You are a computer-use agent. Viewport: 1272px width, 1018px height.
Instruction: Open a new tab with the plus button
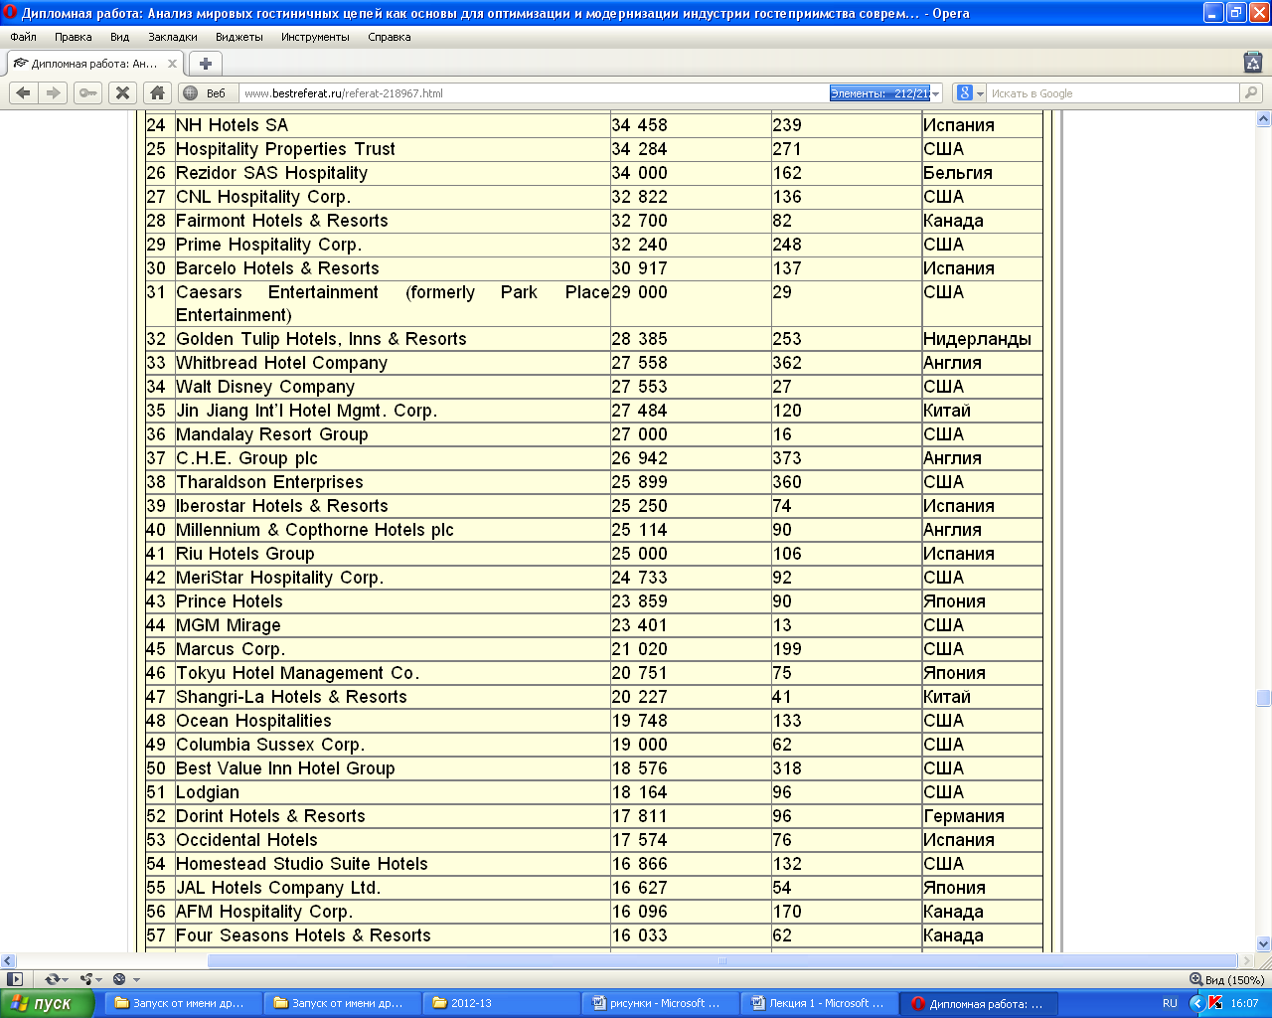(206, 64)
